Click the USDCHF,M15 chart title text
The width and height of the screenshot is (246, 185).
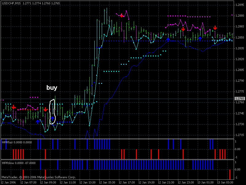pos(11,3)
